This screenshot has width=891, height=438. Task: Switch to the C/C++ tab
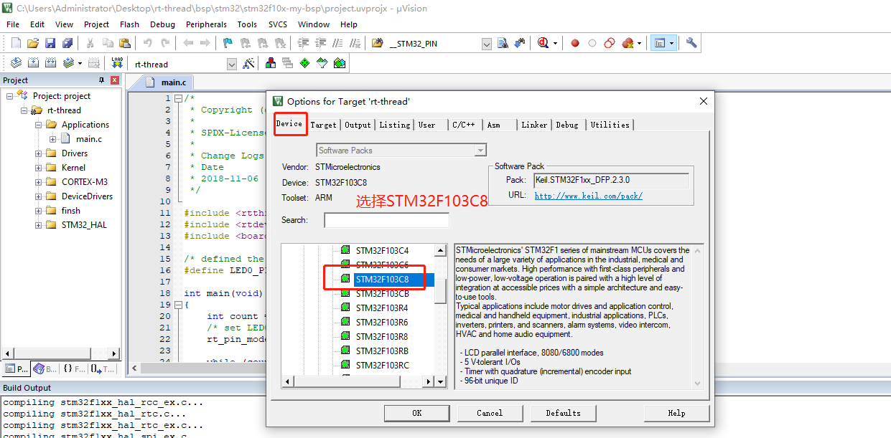pos(464,125)
